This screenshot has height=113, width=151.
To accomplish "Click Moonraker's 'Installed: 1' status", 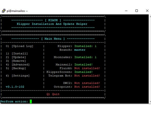I will 85,57.
